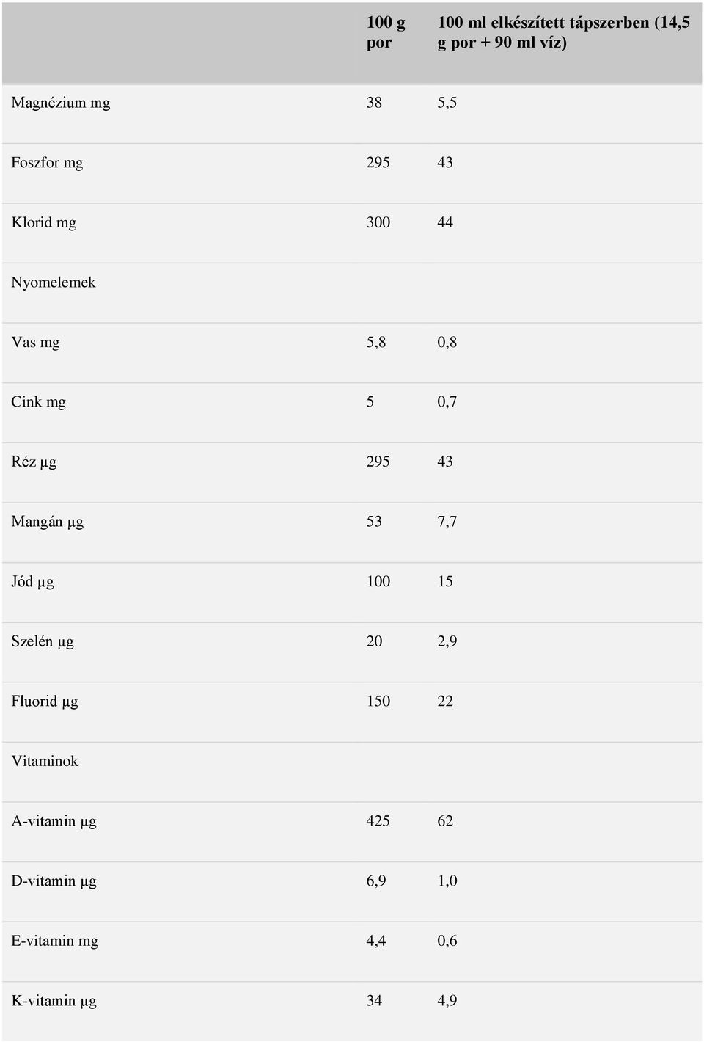This screenshot has height=1042, width=704.
Task: Click the Klorid mg value 300
Action: (x=378, y=222)
